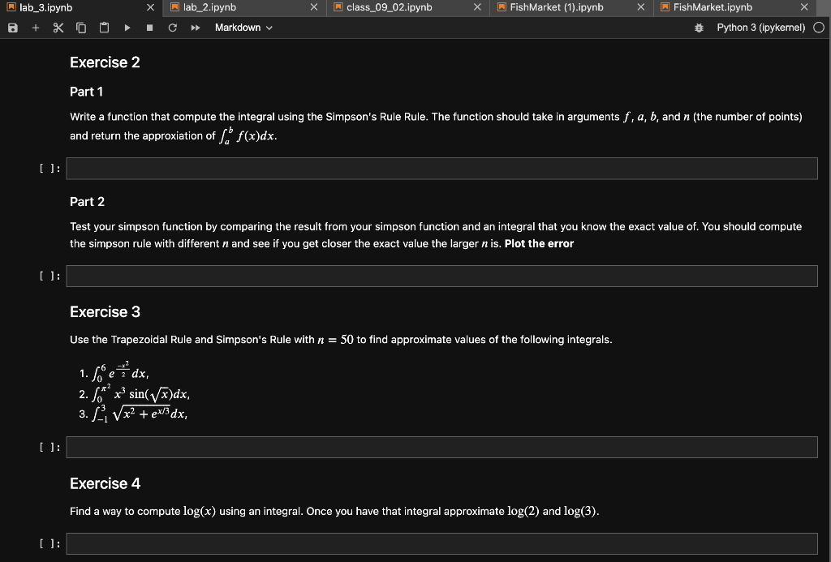Restart the kernel using the refresh icon
Viewport: 831px width, 562px height.
(172, 27)
